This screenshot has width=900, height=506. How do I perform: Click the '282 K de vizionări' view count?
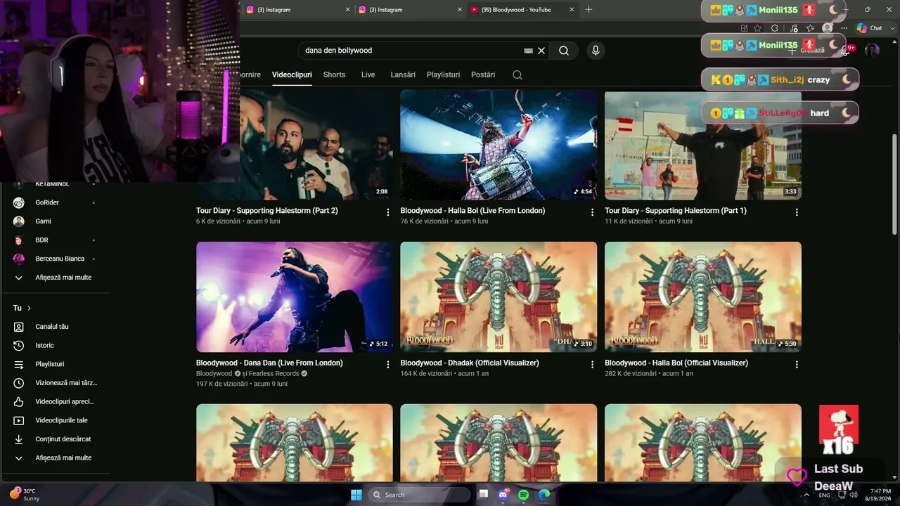pos(631,374)
